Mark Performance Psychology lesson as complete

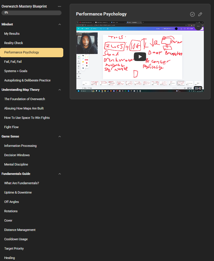[x=192, y=14]
